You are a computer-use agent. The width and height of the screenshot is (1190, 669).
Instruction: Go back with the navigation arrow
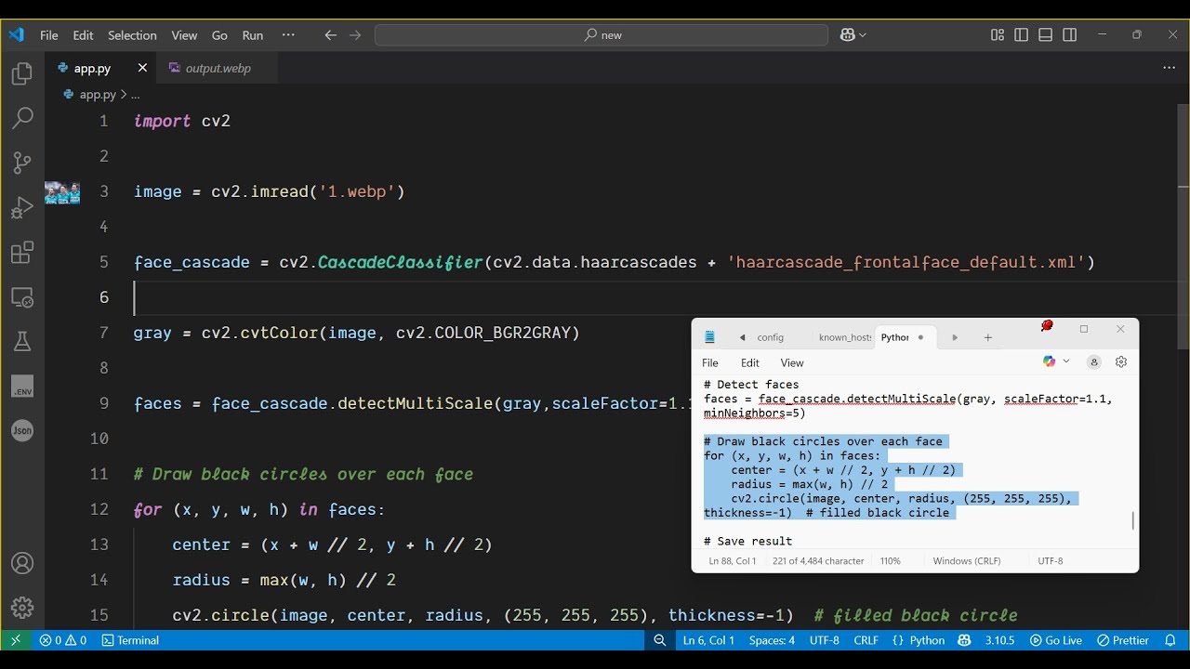coord(330,35)
